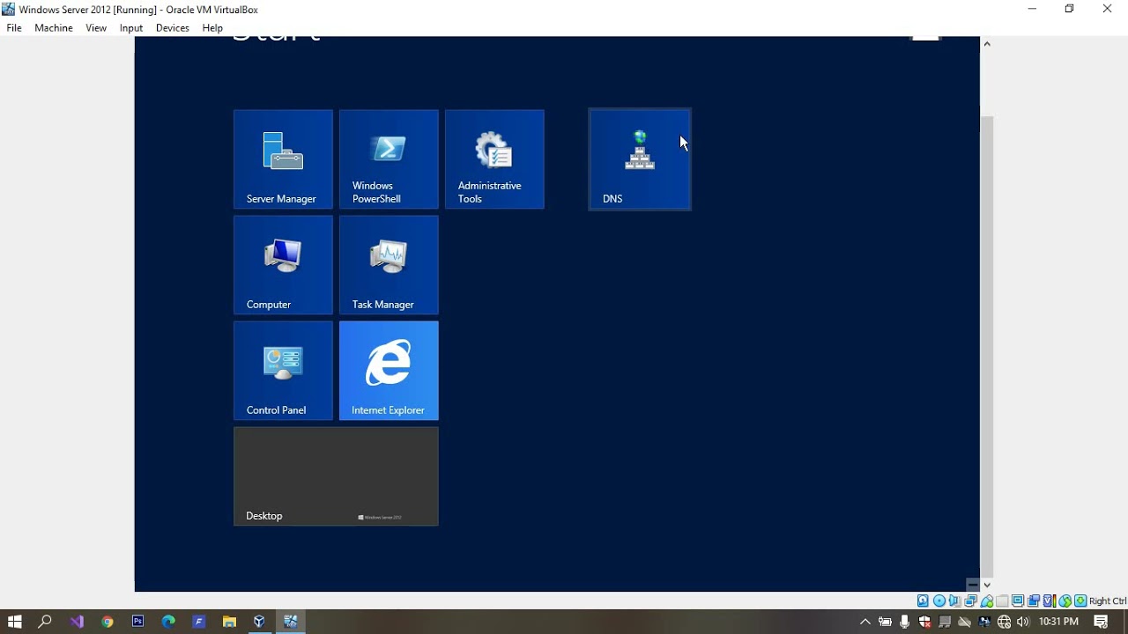Click the 10:31 PM clock
The image size is (1128, 634).
(x=1058, y=622)
